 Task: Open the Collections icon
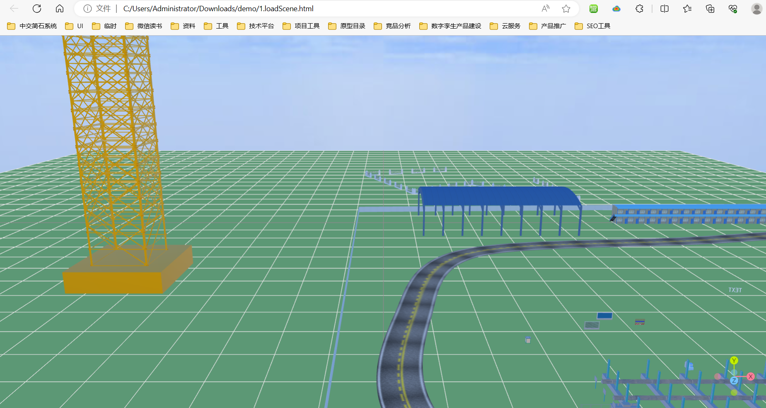710,9
